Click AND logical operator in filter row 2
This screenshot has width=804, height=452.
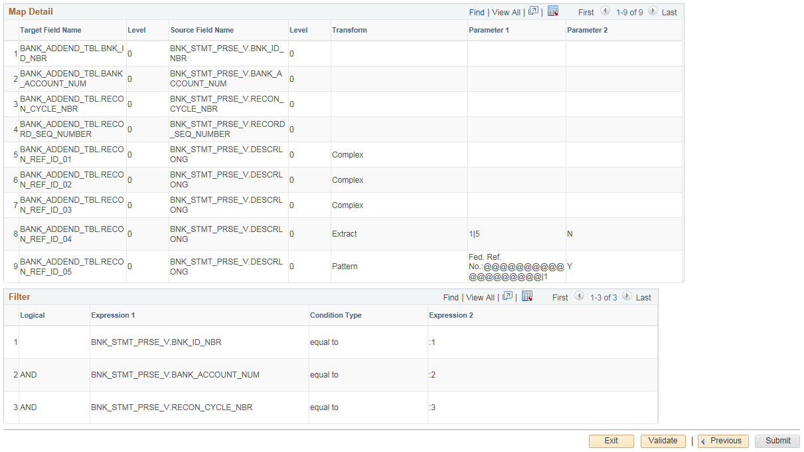pyautogui.click(x=29, y=375)
